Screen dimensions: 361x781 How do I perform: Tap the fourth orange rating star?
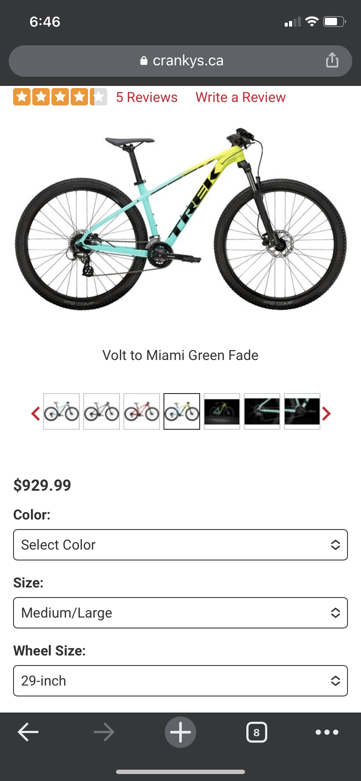pos(80,97)
